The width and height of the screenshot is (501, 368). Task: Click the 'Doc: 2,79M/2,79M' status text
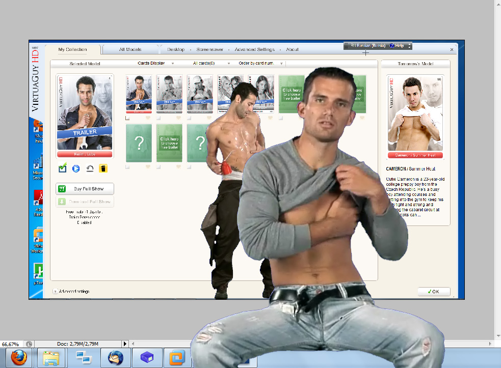[77, 344]
